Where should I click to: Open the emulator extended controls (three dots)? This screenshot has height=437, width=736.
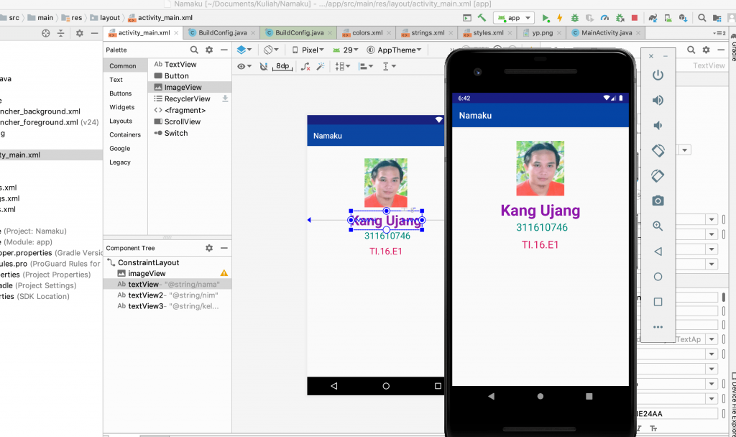coord(657,327)
